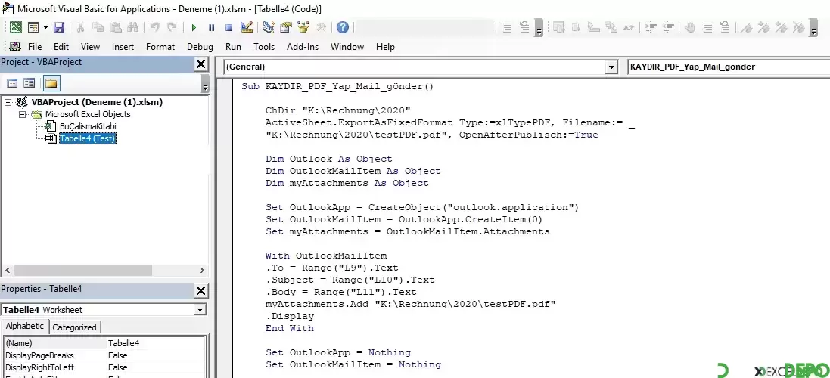Viewport: 830px width, 378px height.
Task: Close the Project - VBAProject panel
Action: coord(201,64)
